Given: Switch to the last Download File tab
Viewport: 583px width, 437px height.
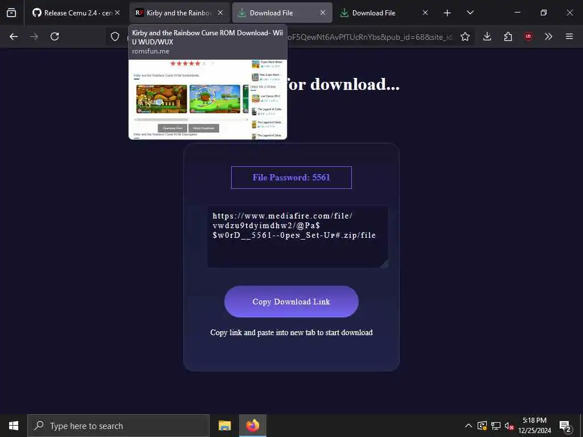Looking at the screenshot, I should [385, 13].
